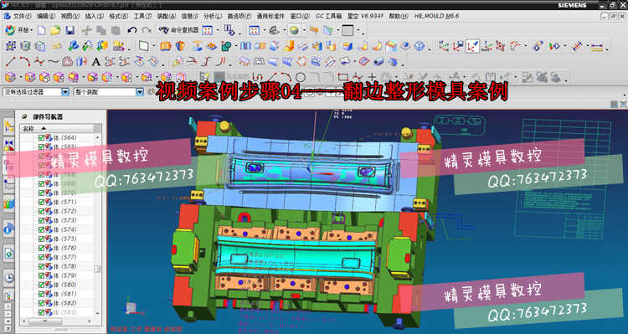Image resolution: width=628 pixels, height=334 pixels.
Task: Open the History clock sidebar tab
Action: point(8,278)
